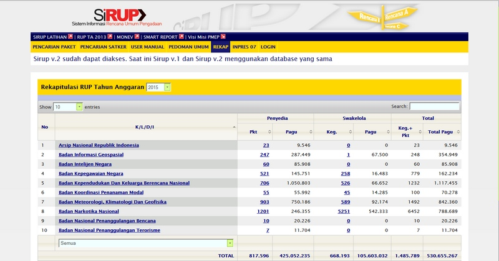Sort by Penyedia Pkt column

pos(269,132)
